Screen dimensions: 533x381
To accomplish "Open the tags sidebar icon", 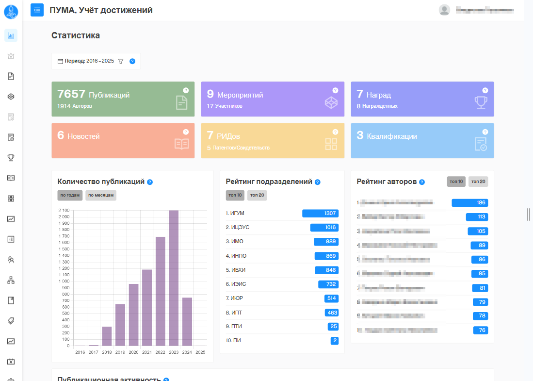I will (x=11, y=321).
